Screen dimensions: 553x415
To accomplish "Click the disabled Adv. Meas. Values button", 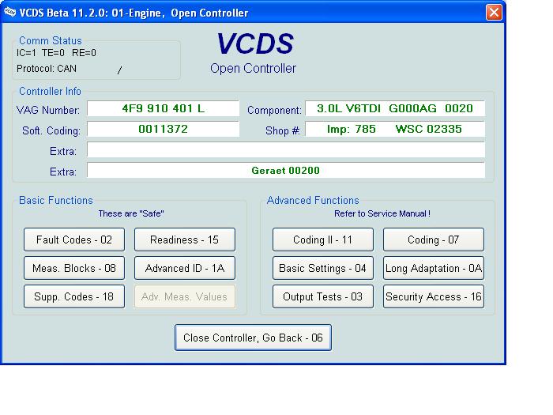I will [x=184, y=296].
